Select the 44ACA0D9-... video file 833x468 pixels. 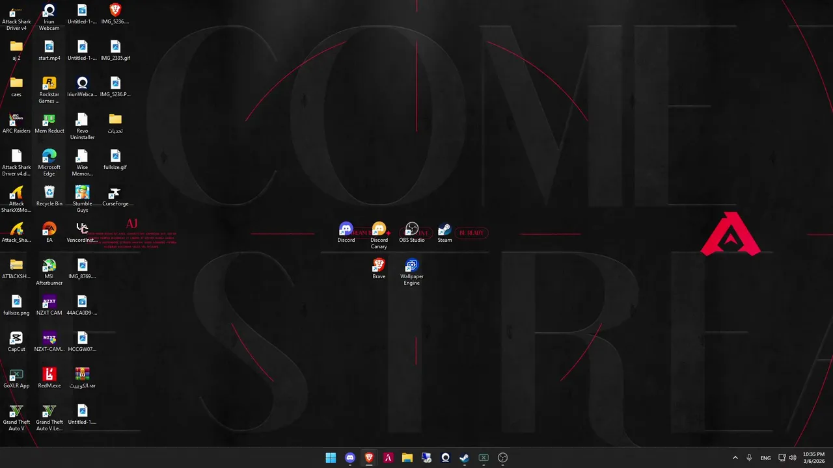tap(82, 305)
